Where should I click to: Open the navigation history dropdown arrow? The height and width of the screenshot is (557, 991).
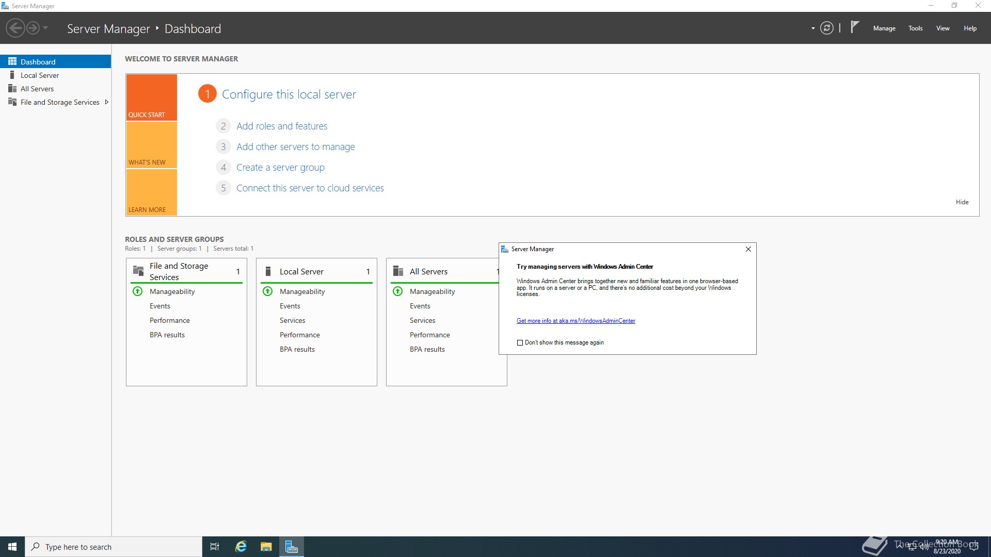(45, 28)
